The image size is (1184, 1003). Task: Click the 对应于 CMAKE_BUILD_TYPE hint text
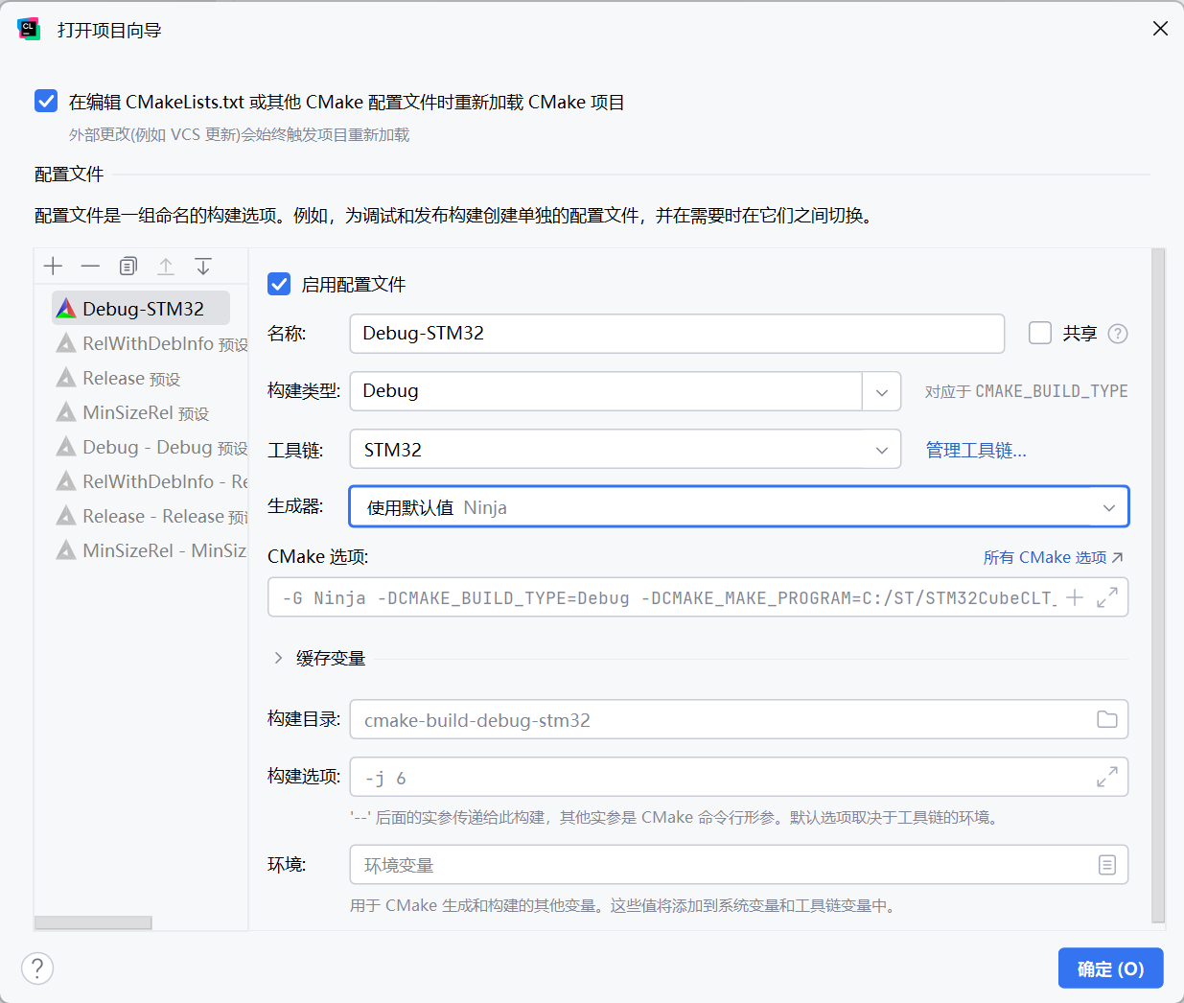[1026, 391]
